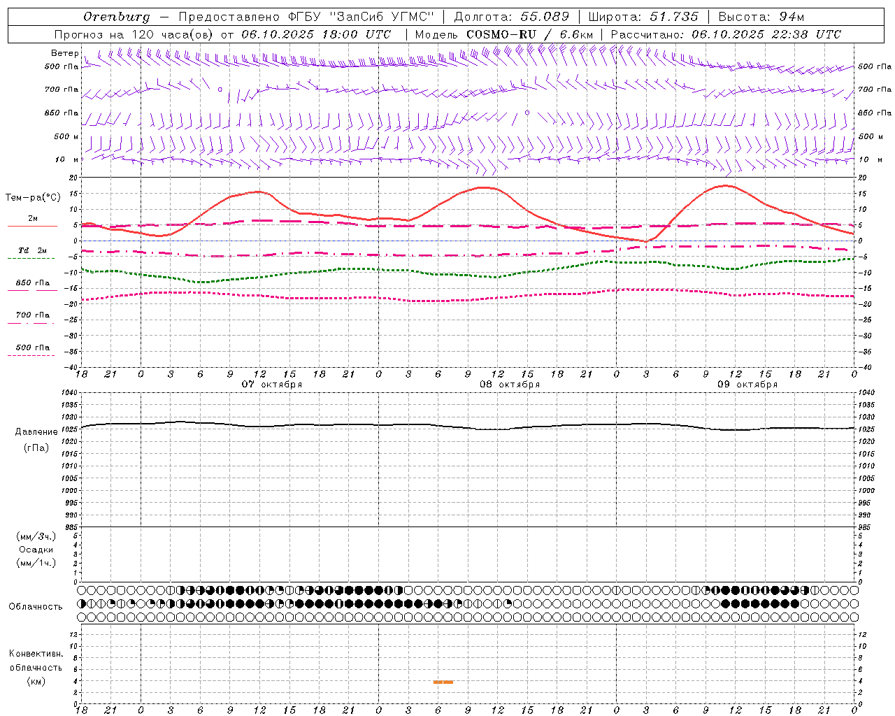Select the forecast start time 06.10.2025 18:00 UTC
Image resolution: width=895 pixels, height=716 pixels.
click(316, 34)
